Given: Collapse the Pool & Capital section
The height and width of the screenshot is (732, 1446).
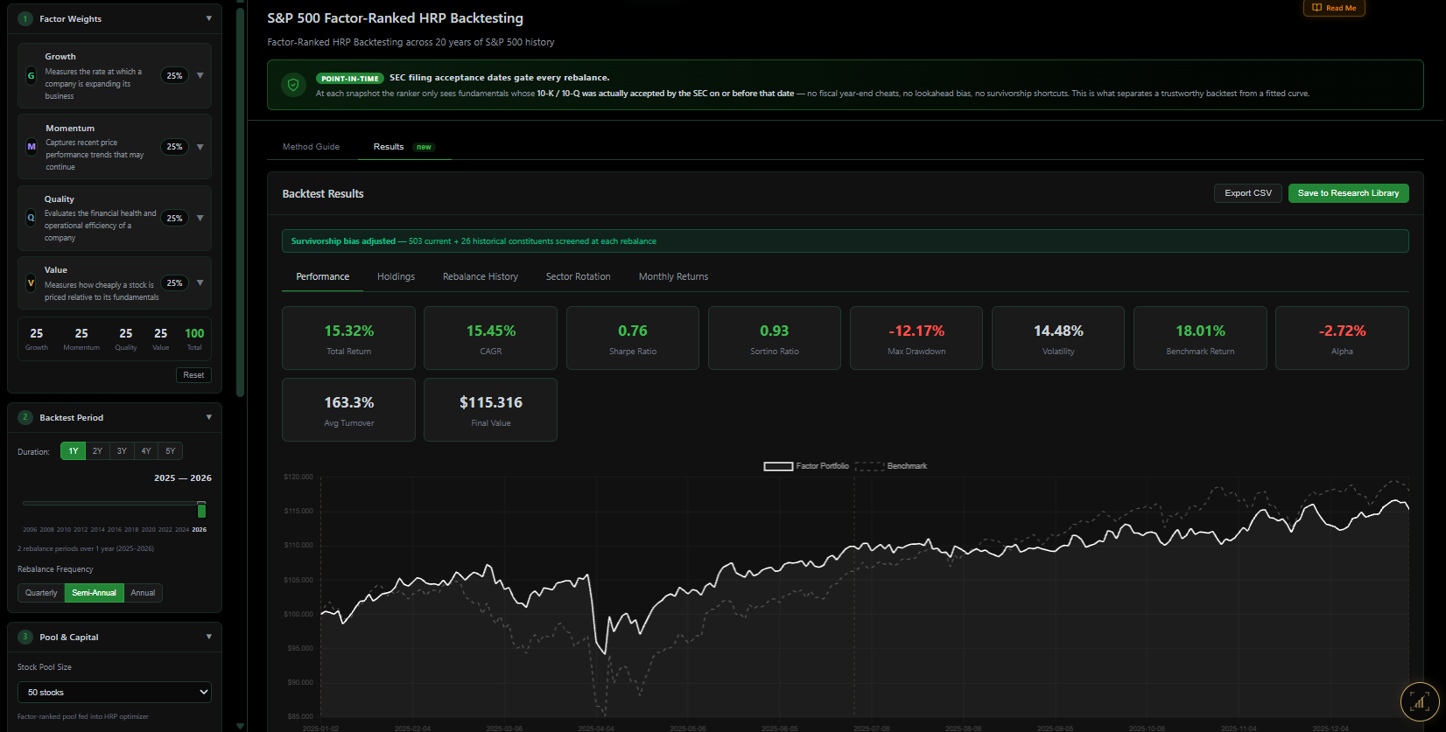Looking at the screenshot, I should click(x=208, y=637).
